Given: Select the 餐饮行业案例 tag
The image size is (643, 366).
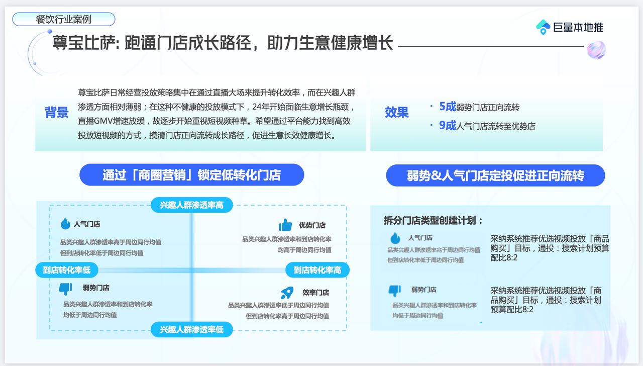Looking at the screenshot, I should click(64, 20).
